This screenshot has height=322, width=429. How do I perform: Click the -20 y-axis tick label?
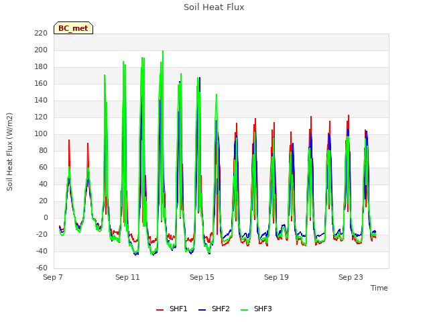[42, 234]
